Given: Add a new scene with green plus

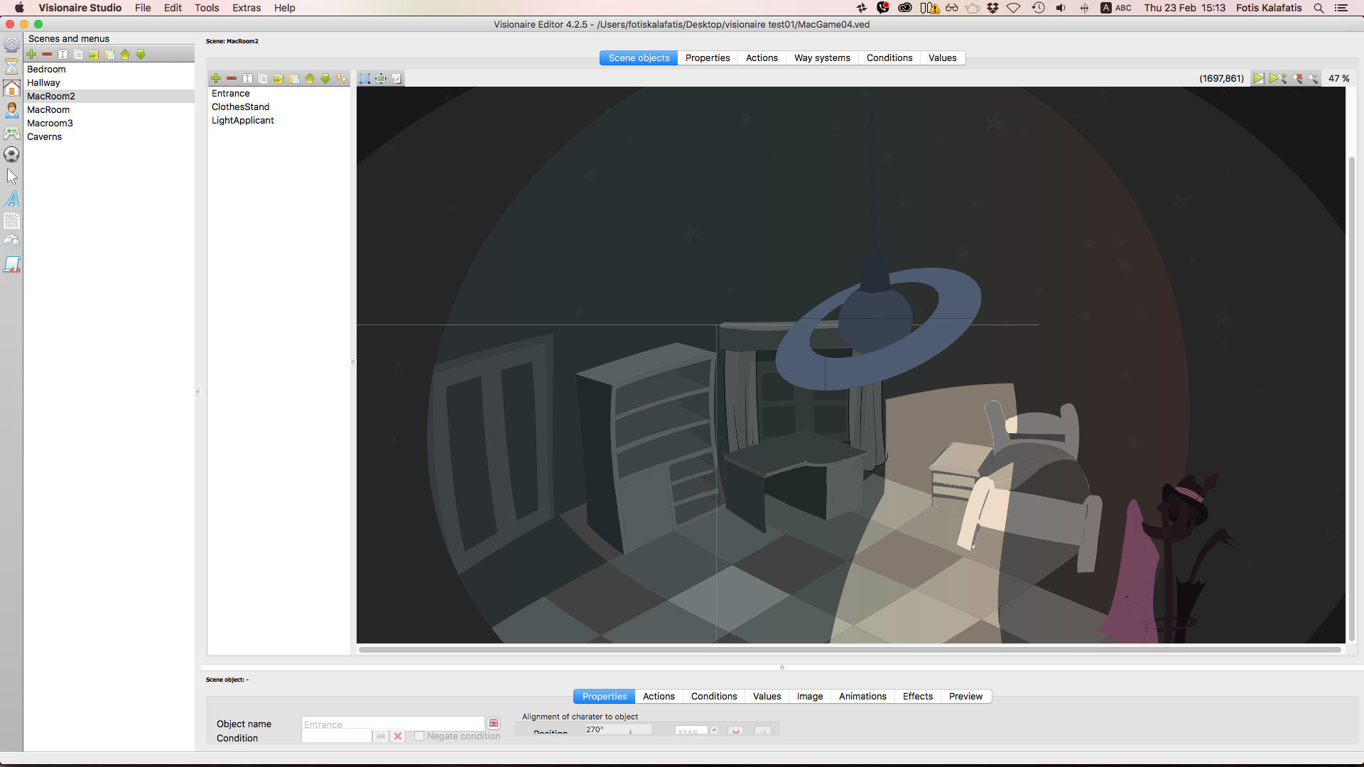Looking at the screenshot, I should [x=31, y=55].
